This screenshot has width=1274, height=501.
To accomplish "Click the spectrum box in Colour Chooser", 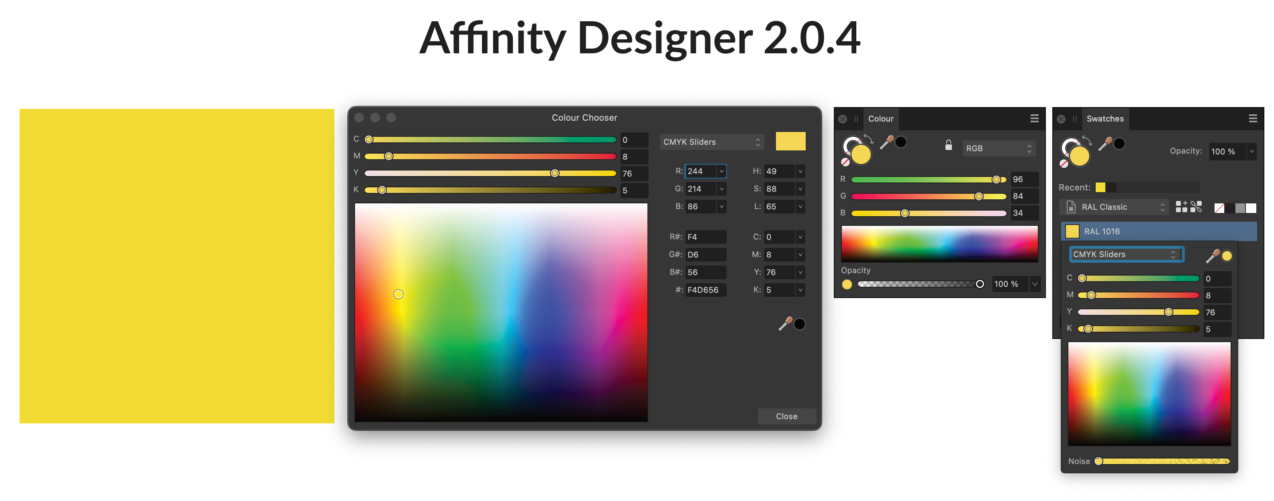I will 501,312.
